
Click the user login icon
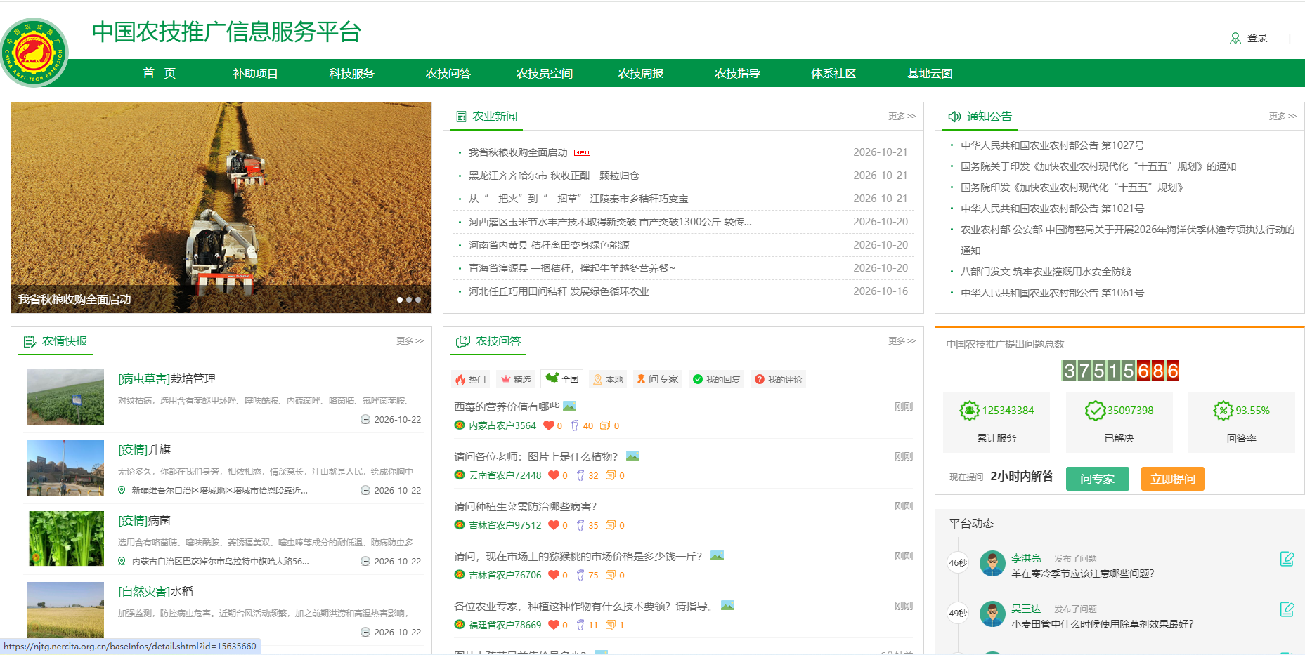(x=1235, y=39)
